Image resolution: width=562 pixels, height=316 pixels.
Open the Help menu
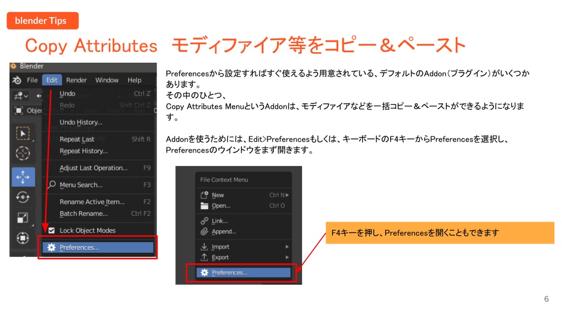134,80
